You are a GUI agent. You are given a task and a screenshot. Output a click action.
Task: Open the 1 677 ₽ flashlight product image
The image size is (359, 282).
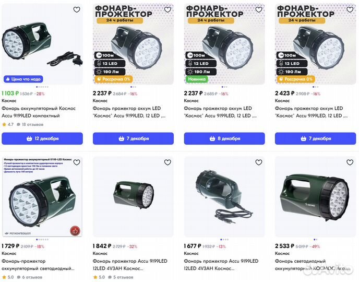point(224,196)
